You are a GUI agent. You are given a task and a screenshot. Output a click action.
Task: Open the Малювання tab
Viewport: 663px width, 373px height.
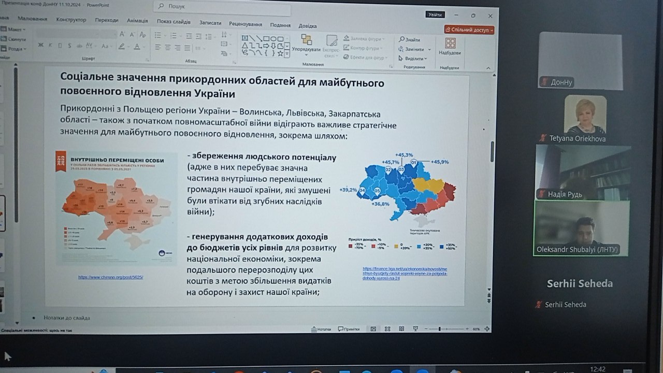pos(32,19)
